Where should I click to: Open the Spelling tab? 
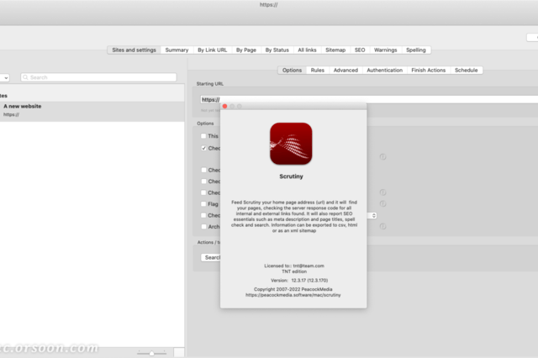(x=416, y=50)
